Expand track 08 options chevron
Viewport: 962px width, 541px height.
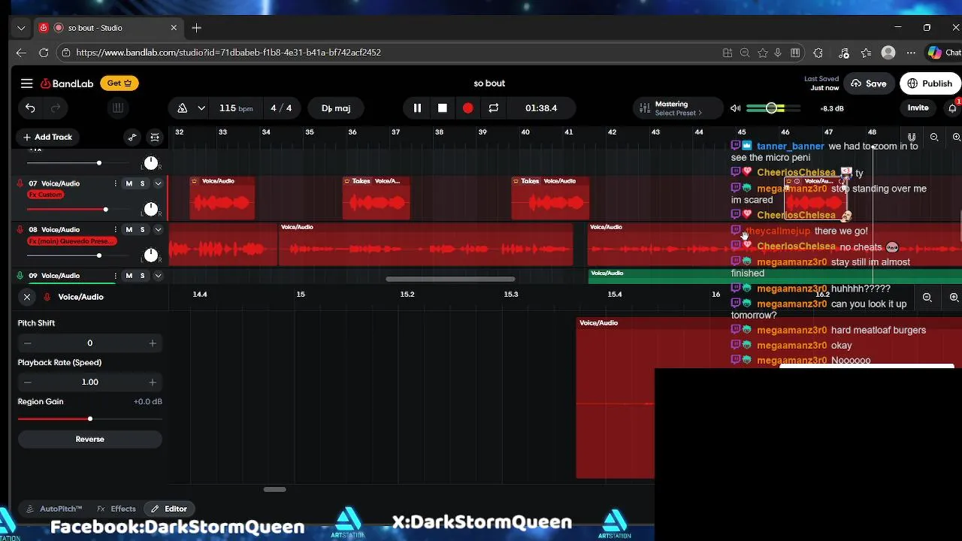(158, 229)
